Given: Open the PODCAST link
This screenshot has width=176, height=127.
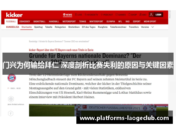Looking at the screenshot, I should click(107, 15).
